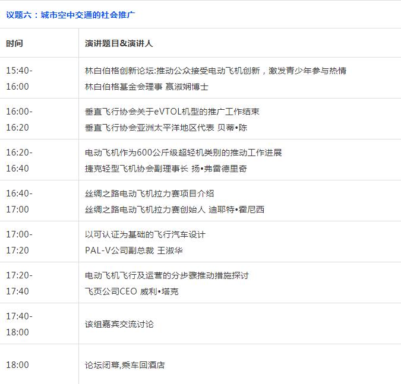The image size is (401, 384).
Task: Select speaker line 林白伯格基金会理事 赢淑娴博士
Action: pyautogui.click(x=146, y=87)
